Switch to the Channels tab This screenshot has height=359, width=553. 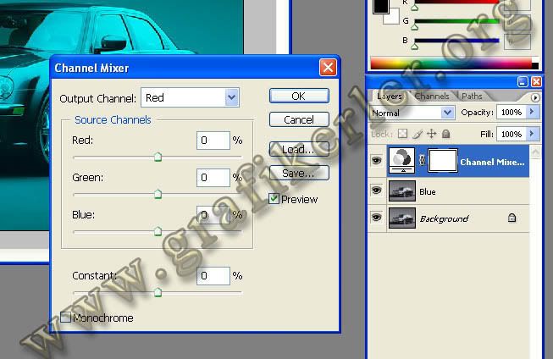tap(432, 97)
